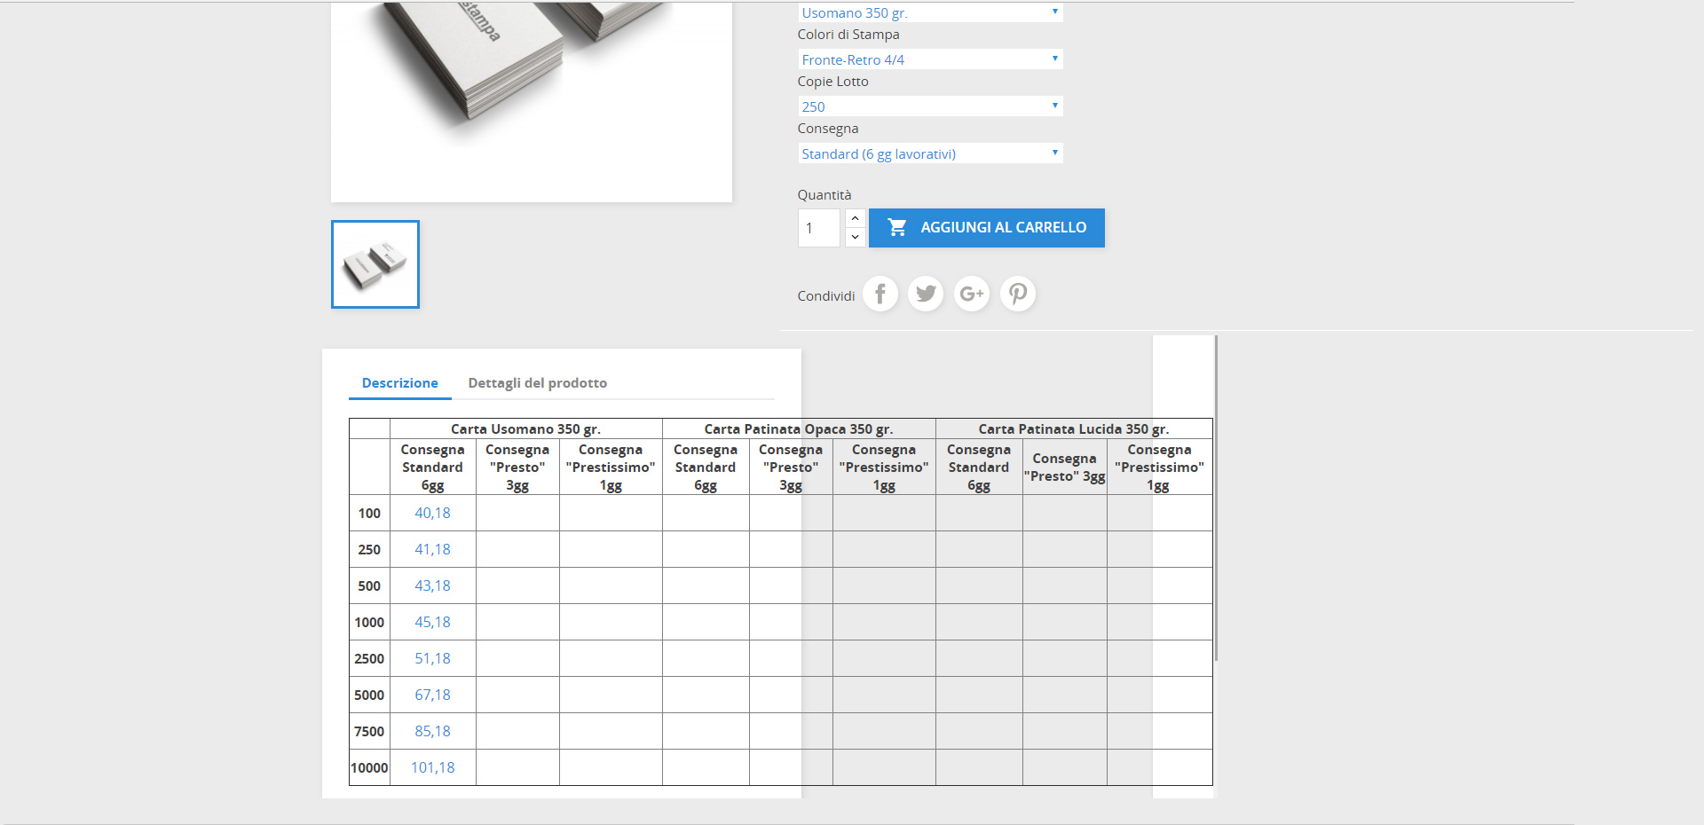
Task: Click the main business card product image
Action: point(531,98)
